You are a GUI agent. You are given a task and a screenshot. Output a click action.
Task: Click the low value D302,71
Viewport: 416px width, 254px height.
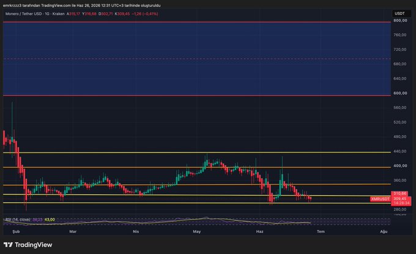106,14
